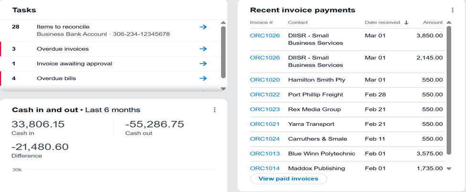
Task: Click the Tasks panel scrollbar thumb
Action: point(223,52)
